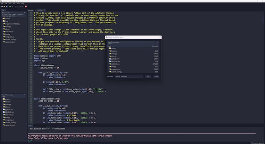Select boot.py icon in save dialog list
Image resolution: width=265 pixels, height=144 pixels.
[110, 51]
